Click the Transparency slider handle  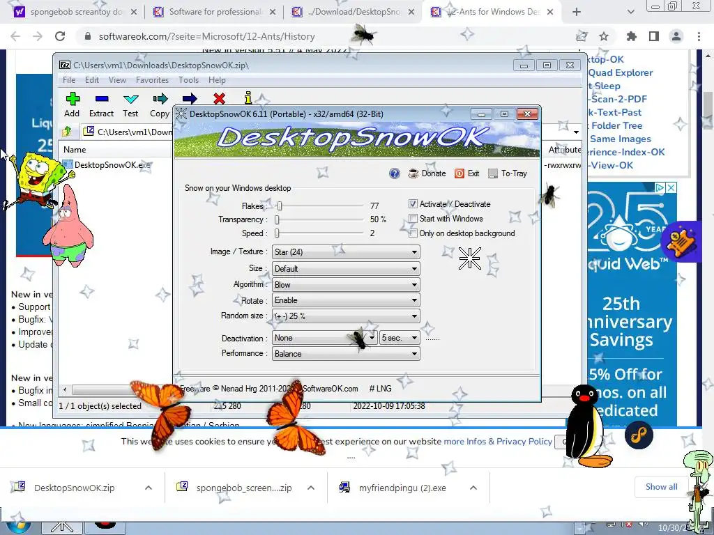click(276, 219)
